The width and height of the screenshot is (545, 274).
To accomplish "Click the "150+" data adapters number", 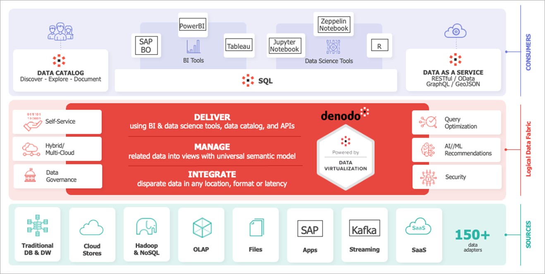I will coord(472,235).
